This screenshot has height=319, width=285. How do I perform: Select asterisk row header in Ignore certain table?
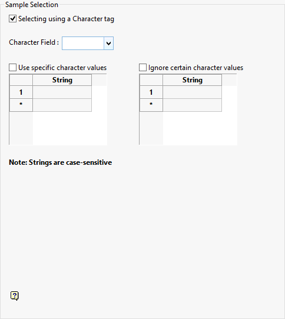(x=151, y=105)
